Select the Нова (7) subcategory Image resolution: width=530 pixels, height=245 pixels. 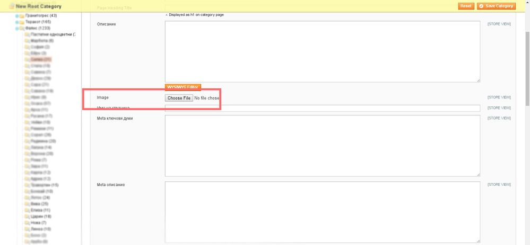(x=39, y=223)
